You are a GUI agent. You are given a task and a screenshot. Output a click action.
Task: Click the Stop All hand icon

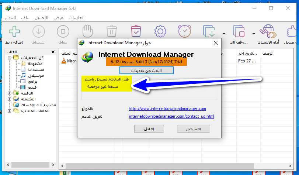click(87, 32)
